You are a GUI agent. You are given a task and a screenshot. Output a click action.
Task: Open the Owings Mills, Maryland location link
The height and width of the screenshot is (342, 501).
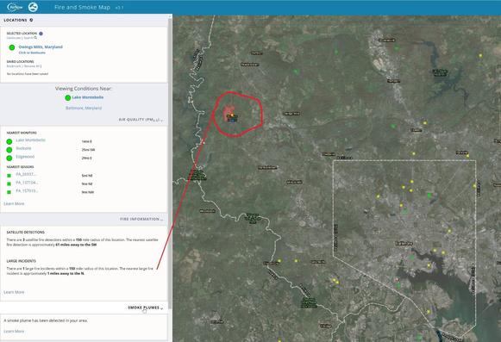pyautogui.click(x=41, y=47)
